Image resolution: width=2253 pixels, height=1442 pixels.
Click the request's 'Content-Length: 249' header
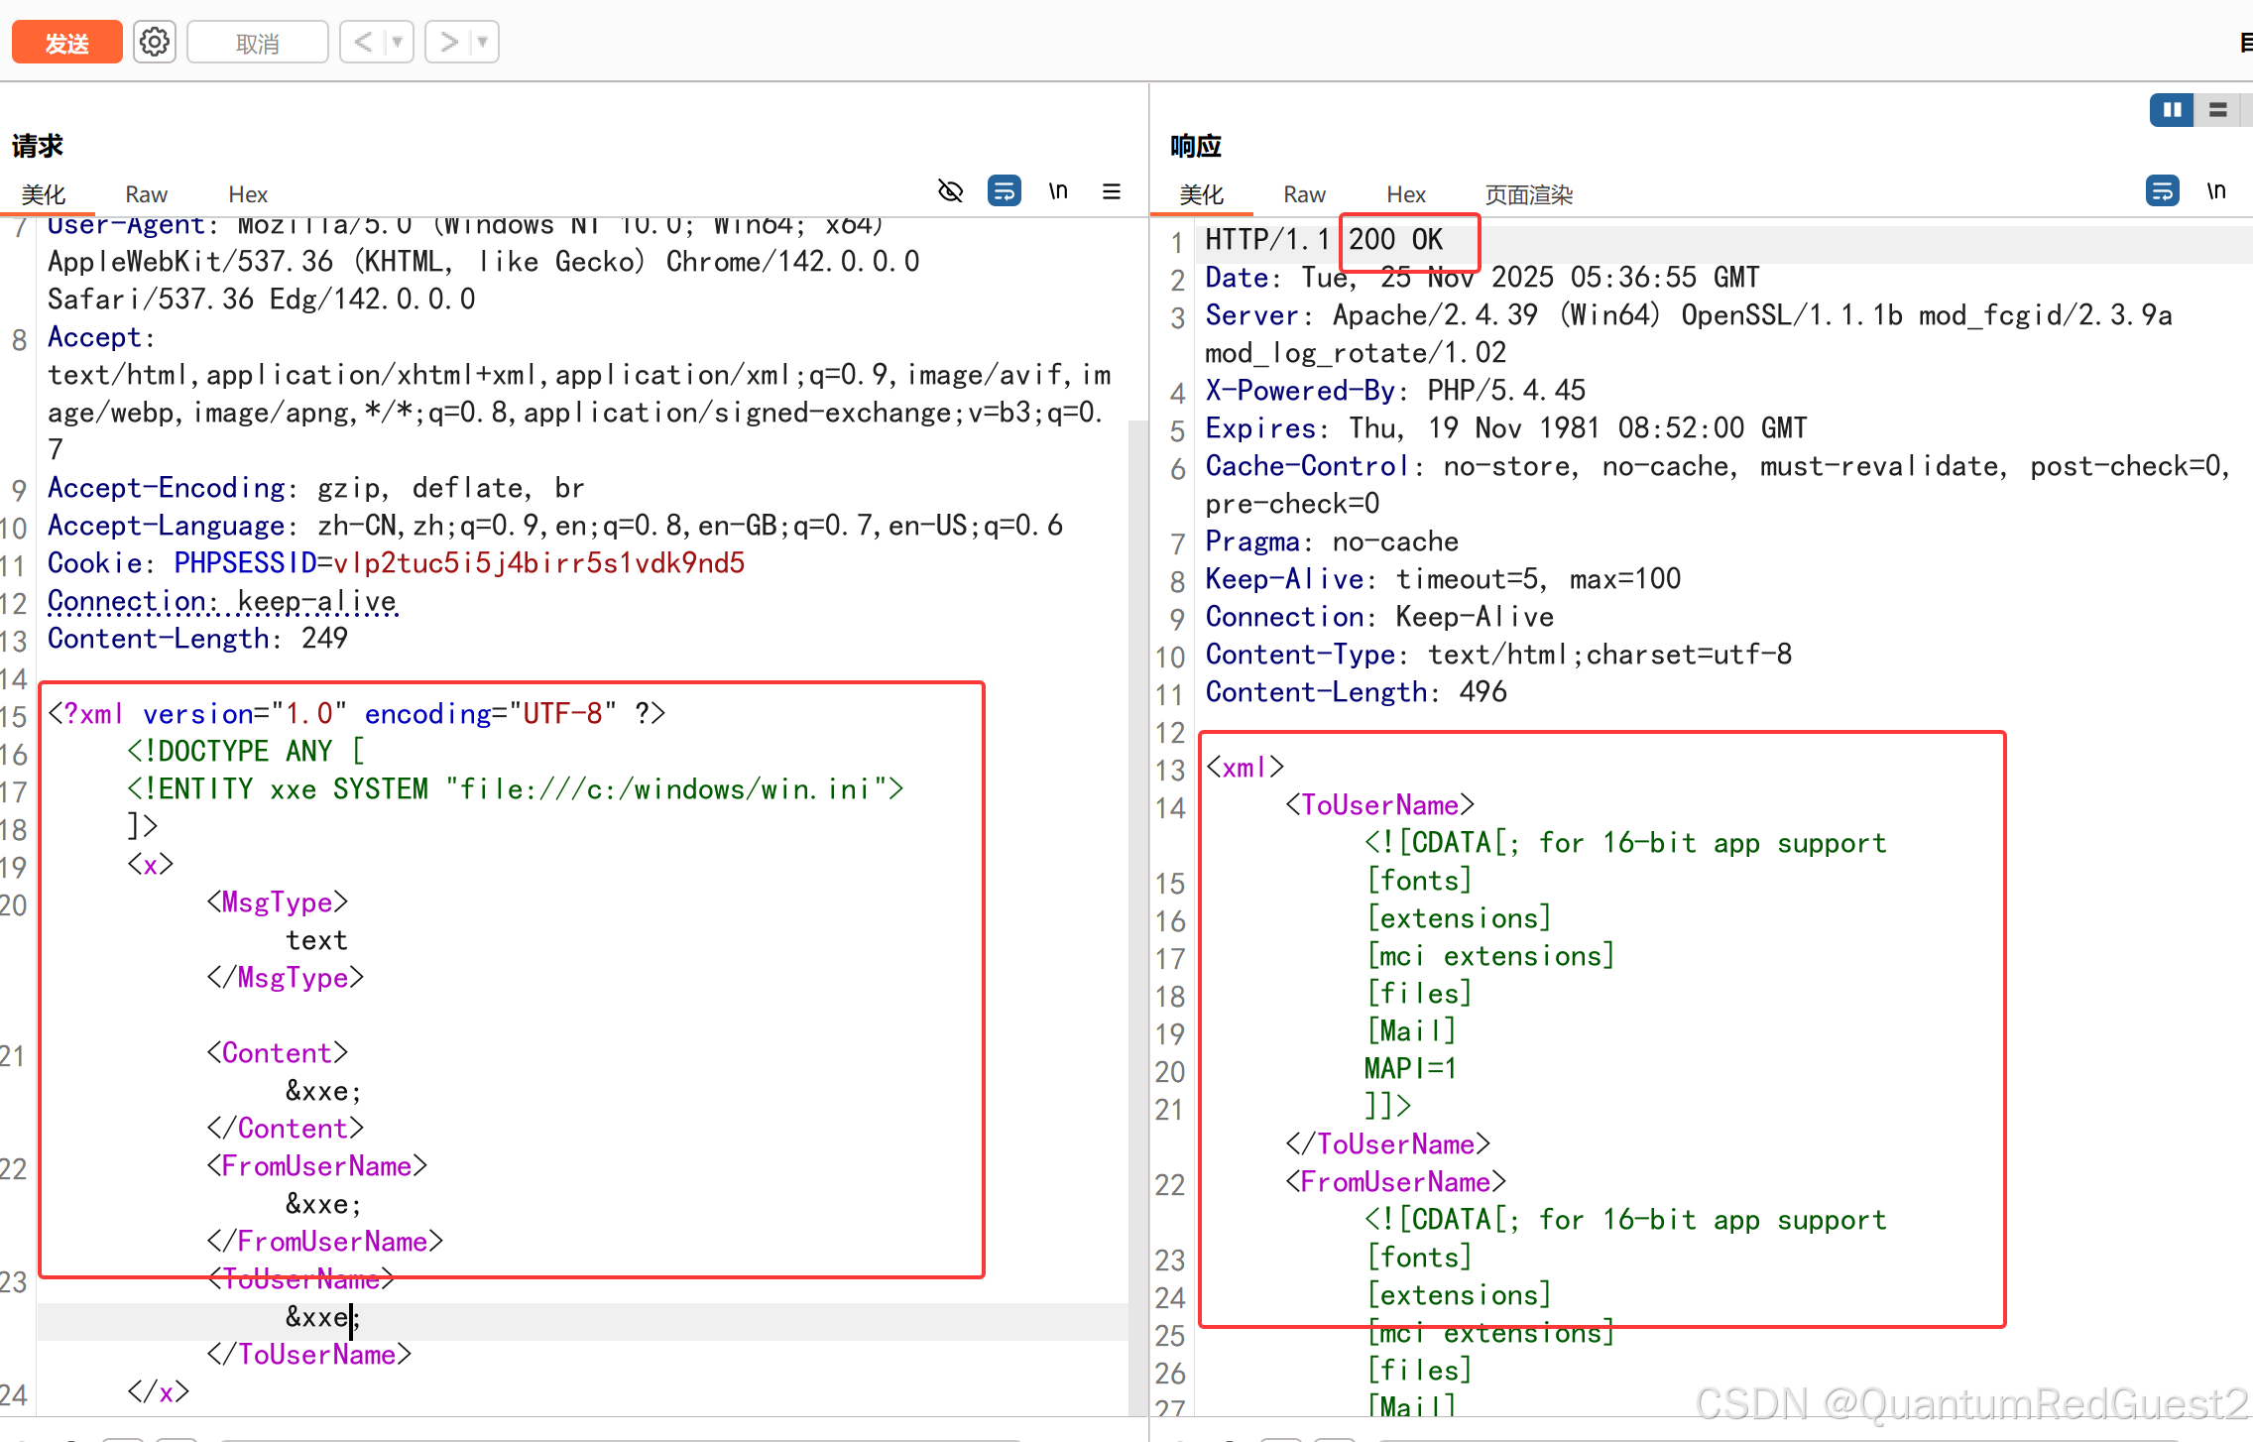pyautogui.click(x=197, y=639)
